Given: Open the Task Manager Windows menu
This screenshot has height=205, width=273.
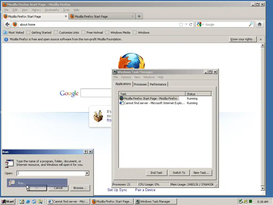Looking at the screenshot, I should click(x=149, y=77).
